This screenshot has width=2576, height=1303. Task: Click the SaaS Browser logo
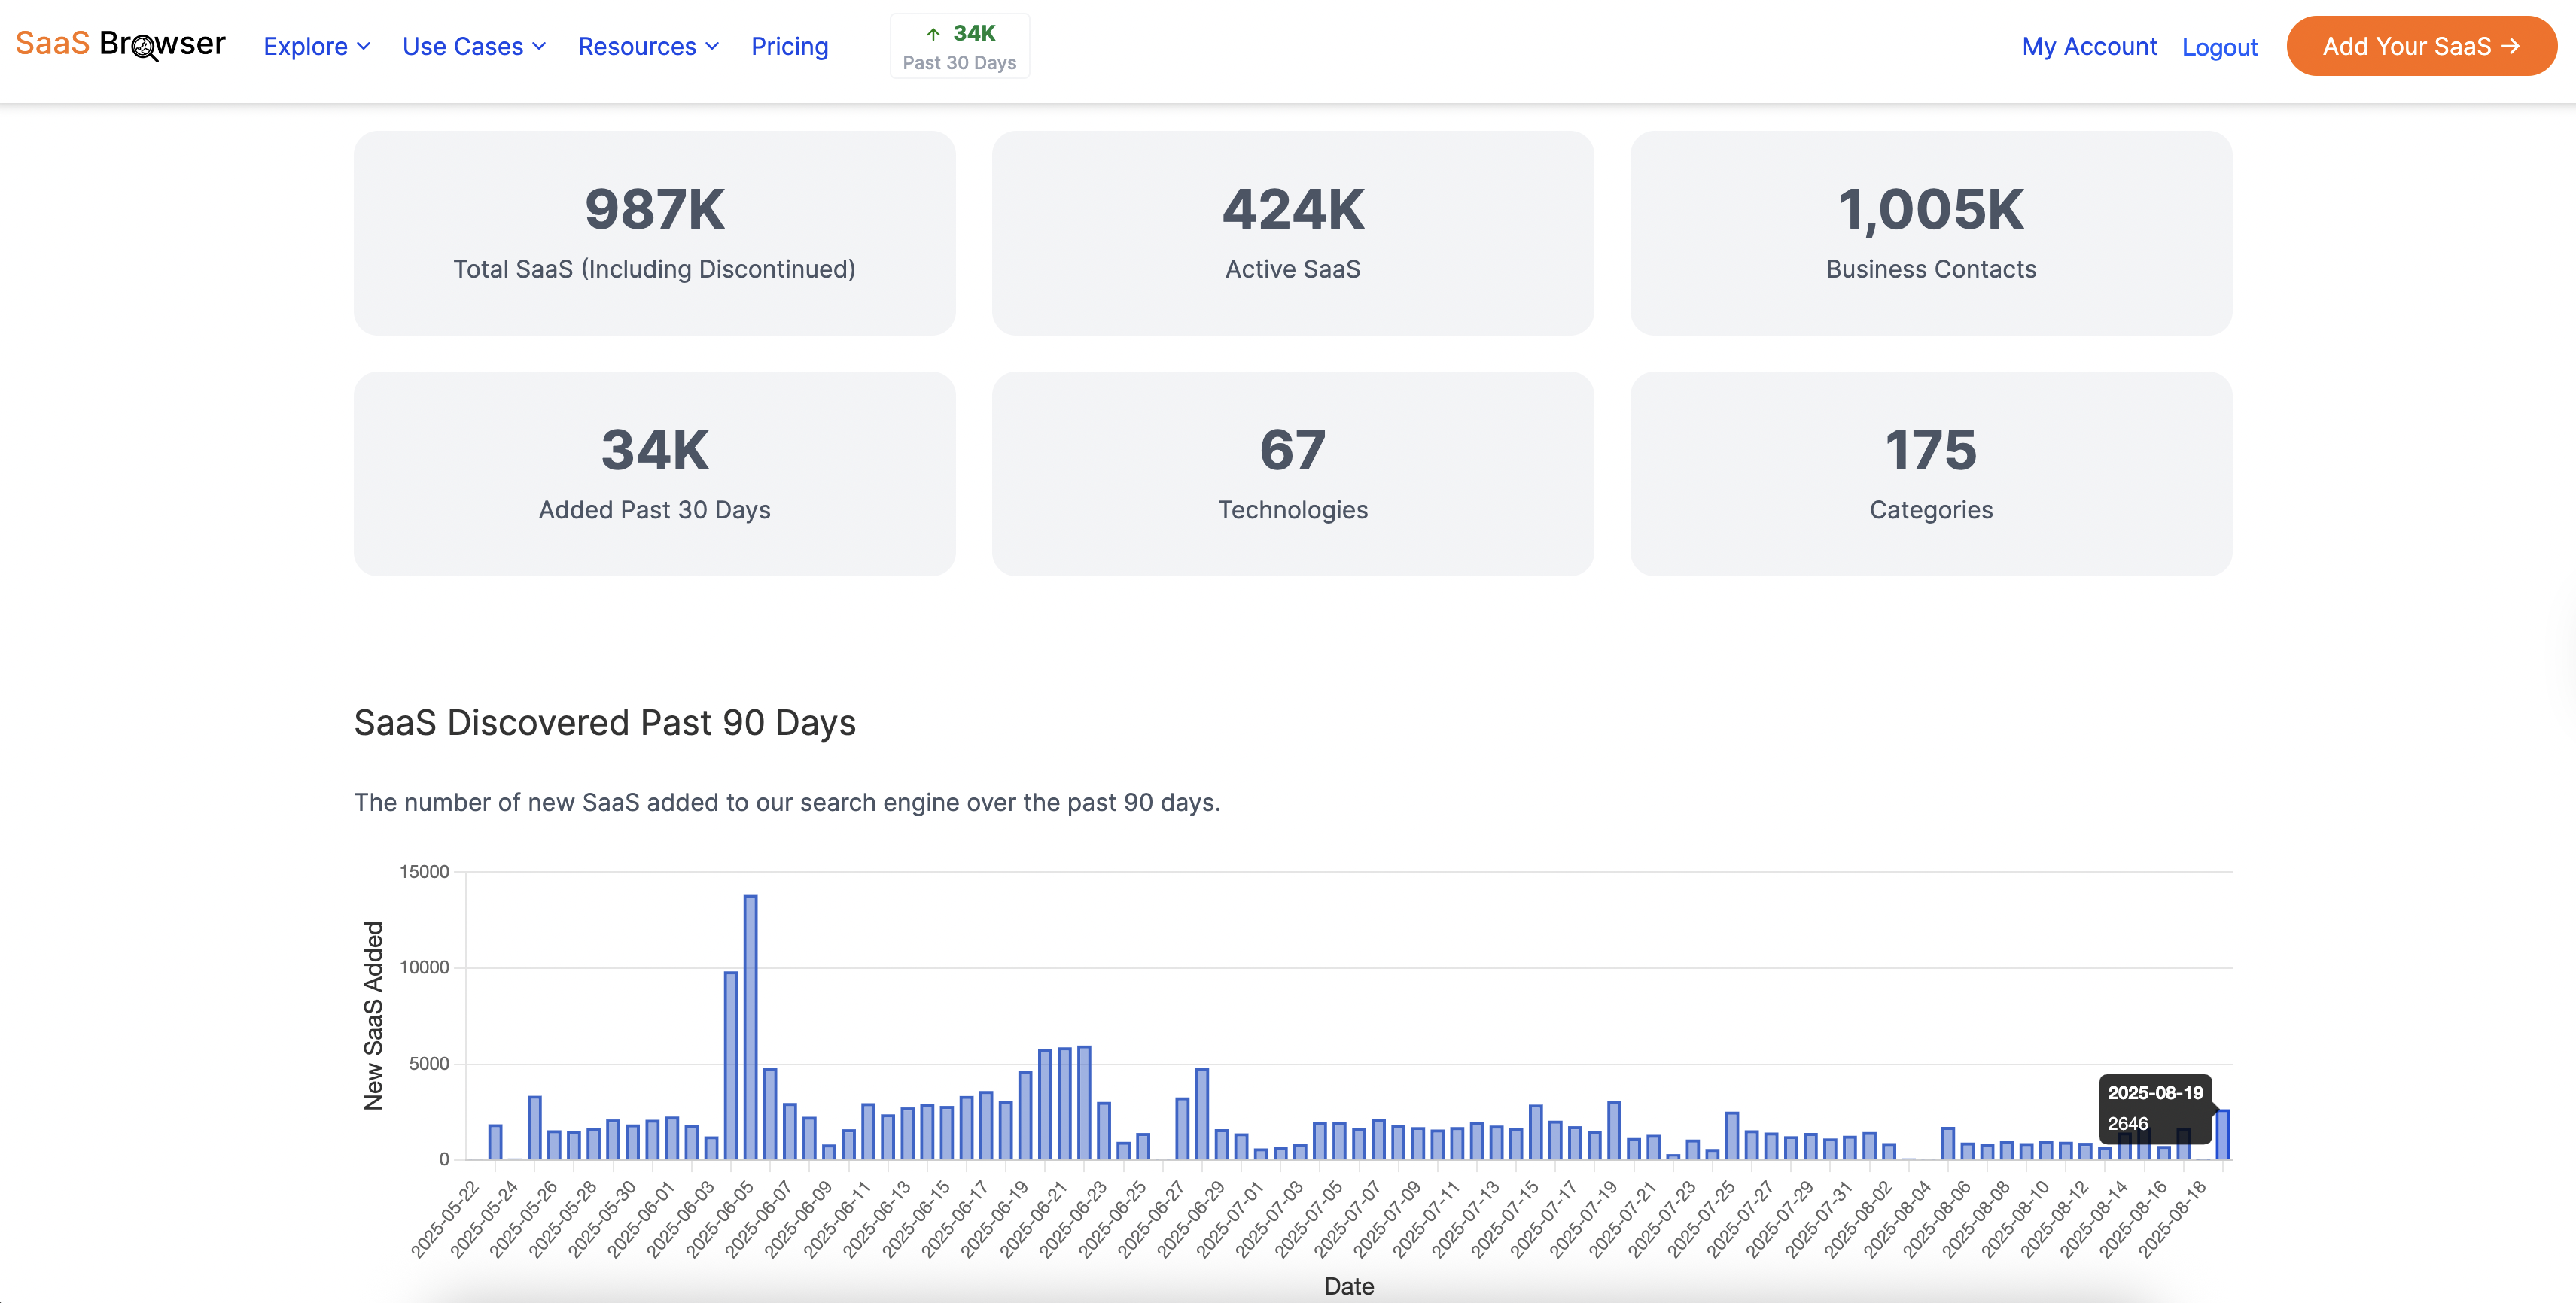click(120, 44)
